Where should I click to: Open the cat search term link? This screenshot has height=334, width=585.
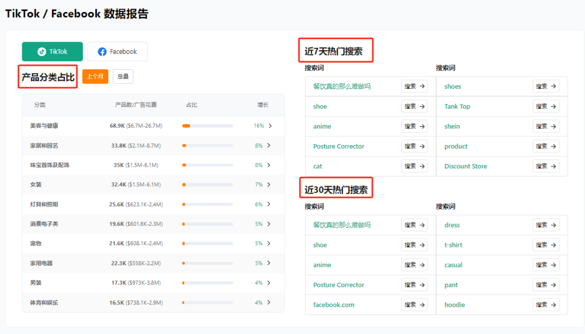(317, 166)
